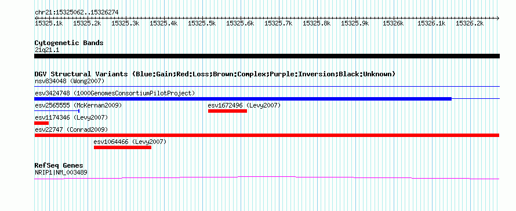The image size is (516, 211).
Task: Open variant esv2565555 (McKernan2009) label
Action: (x=78, y=105)
